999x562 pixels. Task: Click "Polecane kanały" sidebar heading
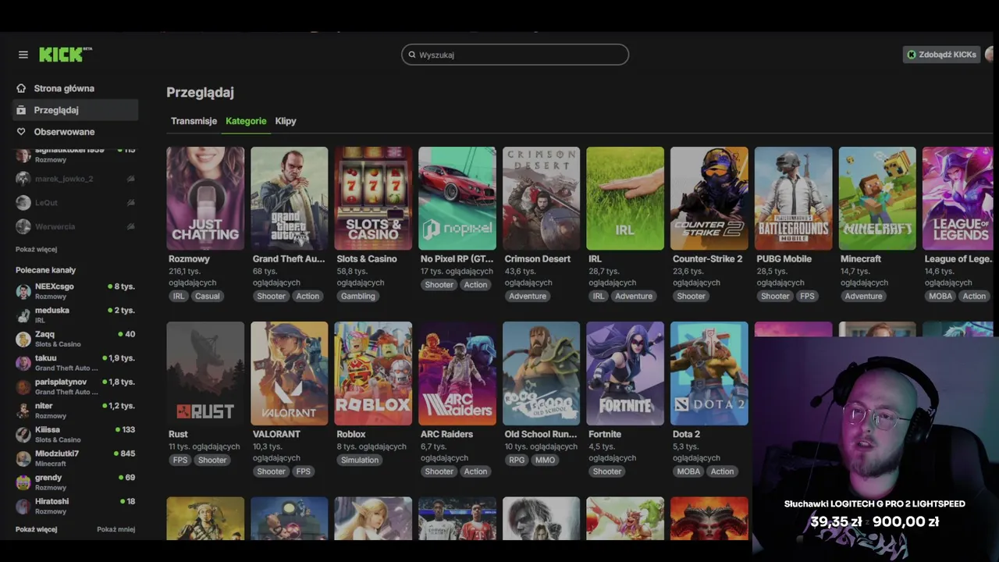(45, 270)
